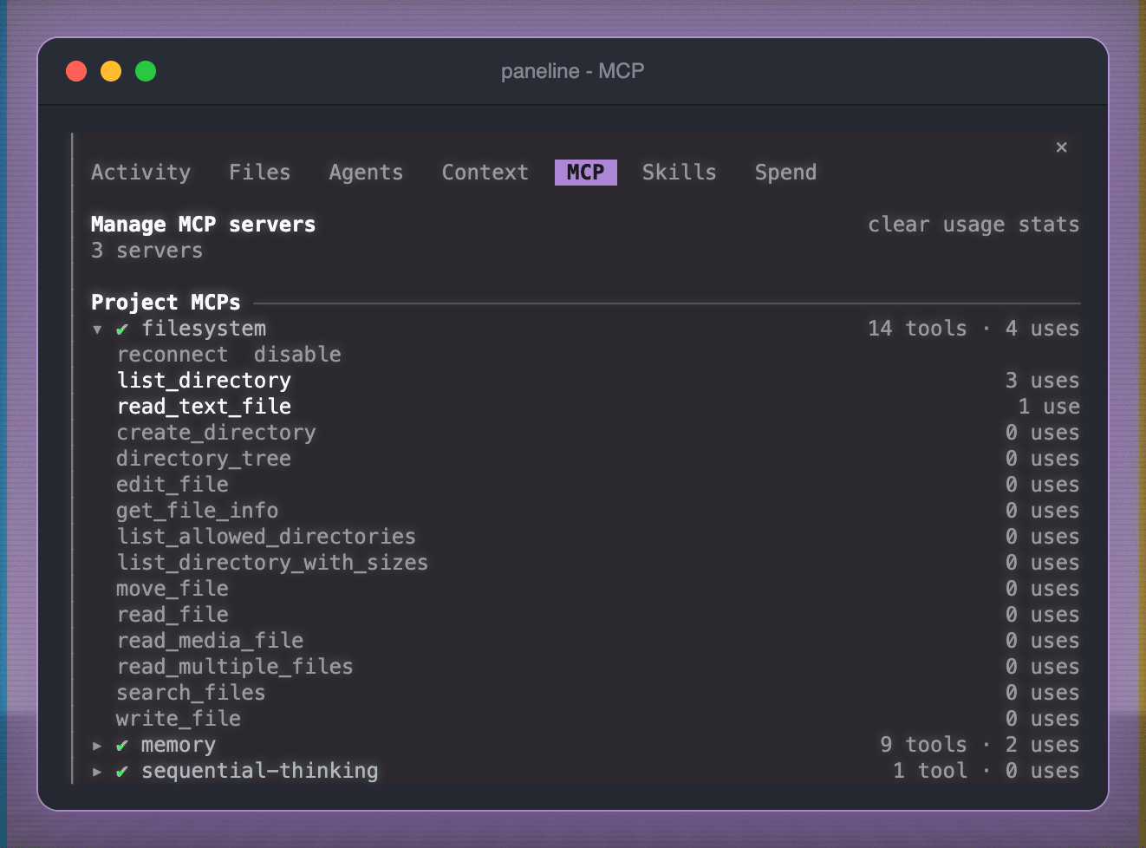Collapse the filesystem server tree

97,329
